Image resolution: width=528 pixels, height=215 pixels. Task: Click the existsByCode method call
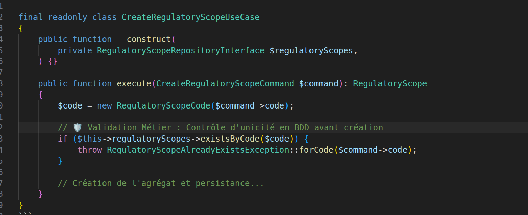tap(230, 139)
